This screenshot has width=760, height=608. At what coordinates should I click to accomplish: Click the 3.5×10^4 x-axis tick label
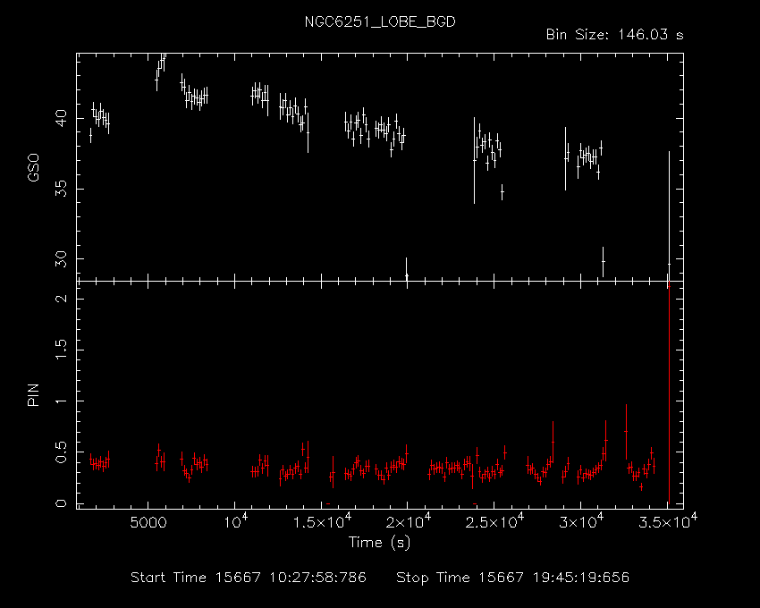pyautogui.click(x=668, y=521)
